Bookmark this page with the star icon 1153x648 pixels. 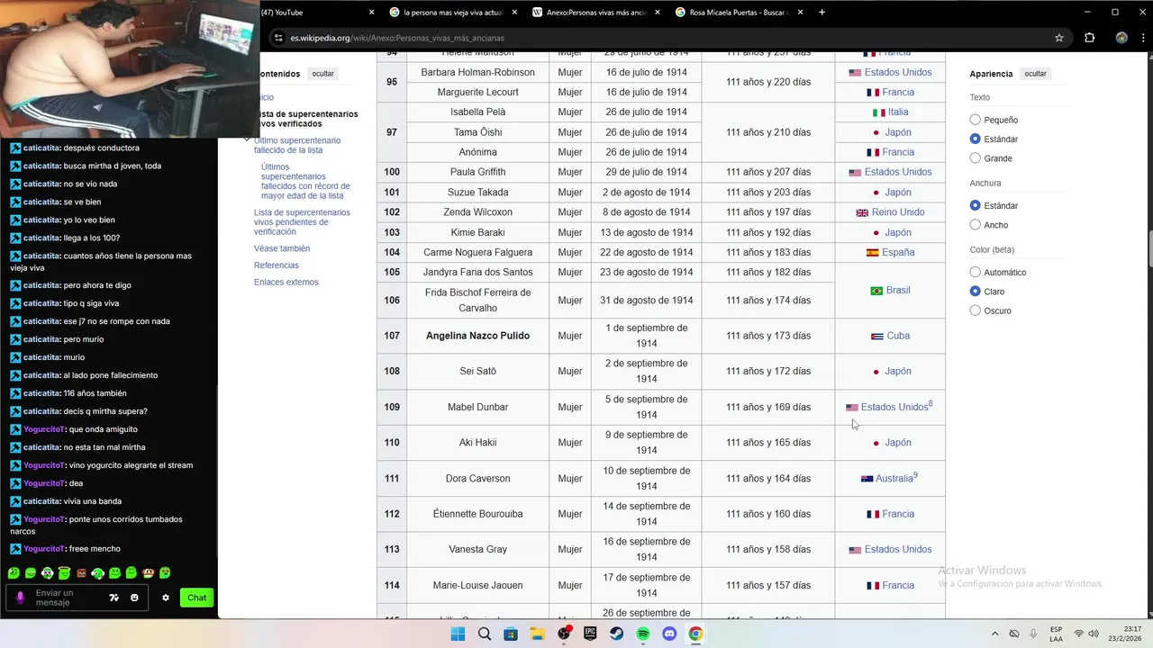pos(1059,38)
